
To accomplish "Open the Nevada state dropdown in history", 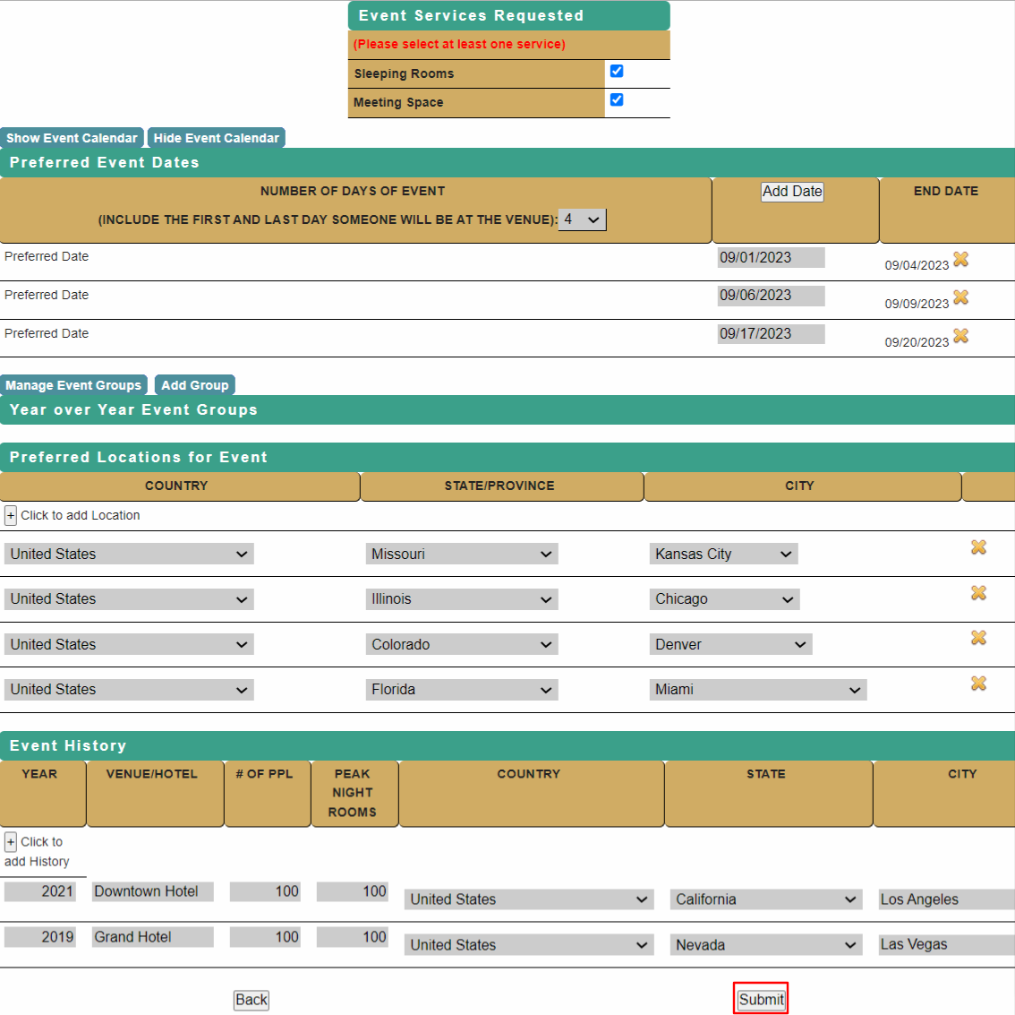I will click(766, 945).
